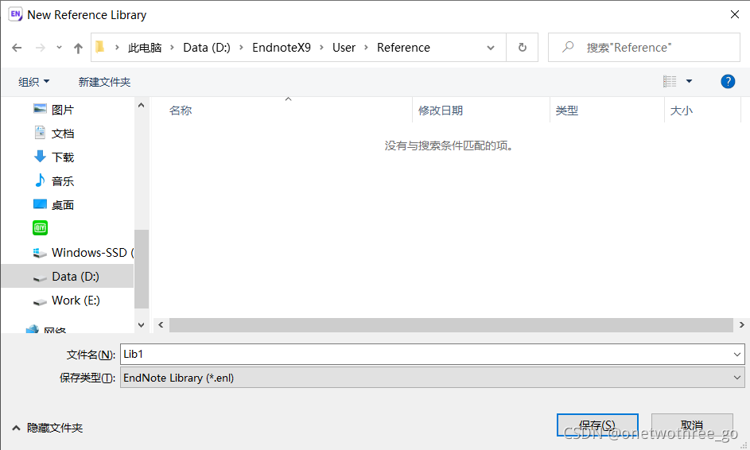The height and width of the screenshot is (450, 750).
Task: Click the magnifier search icon
Action: pyautogui.click(x=568, y=47)
